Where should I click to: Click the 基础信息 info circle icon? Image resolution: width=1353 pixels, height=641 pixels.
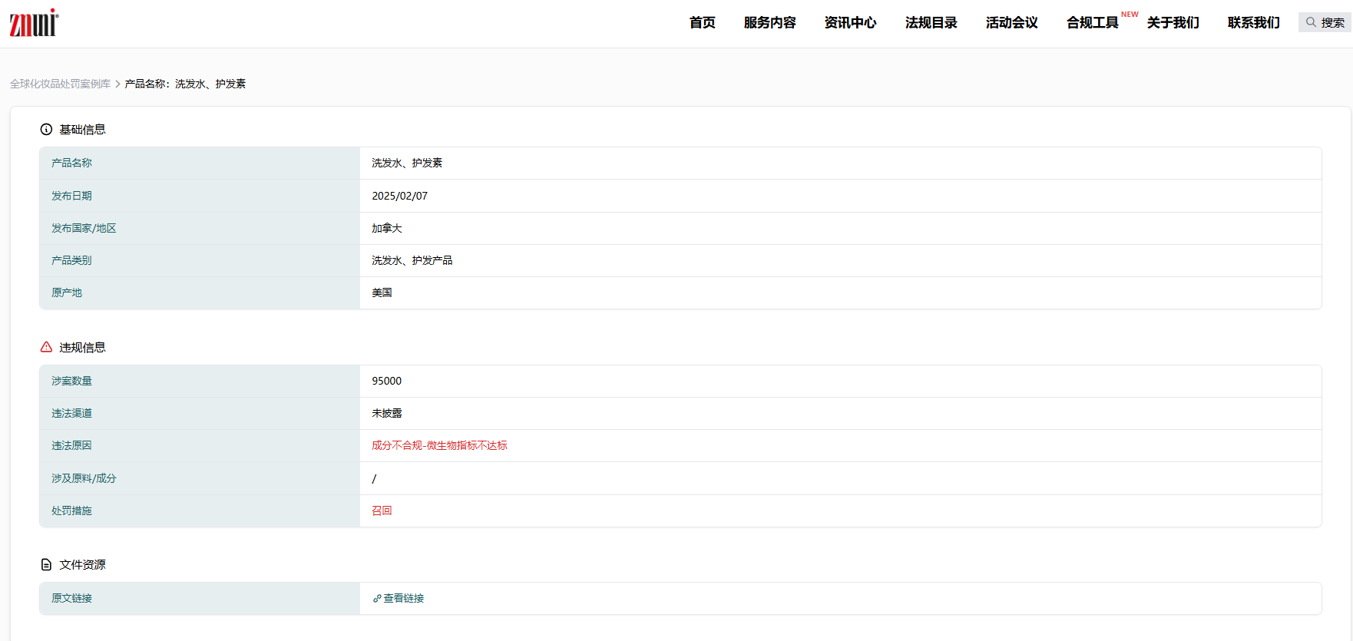46,130
